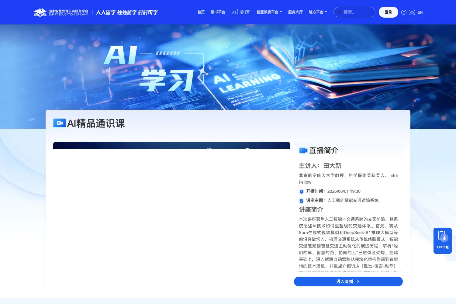This screenshot has width=456, height=304.
Task: Click the speaker name 主讲人:田大新
Action: point(320,166)
